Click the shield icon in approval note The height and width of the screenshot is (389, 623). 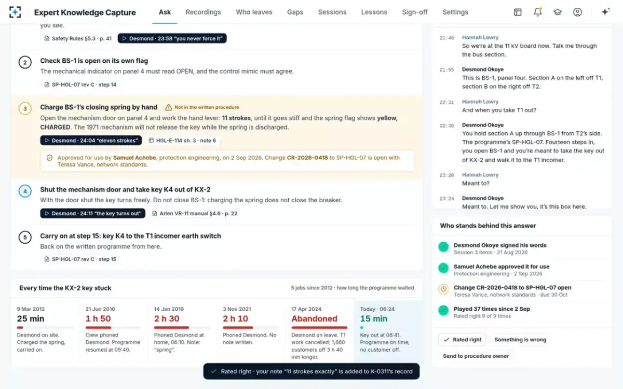[50, 158]
